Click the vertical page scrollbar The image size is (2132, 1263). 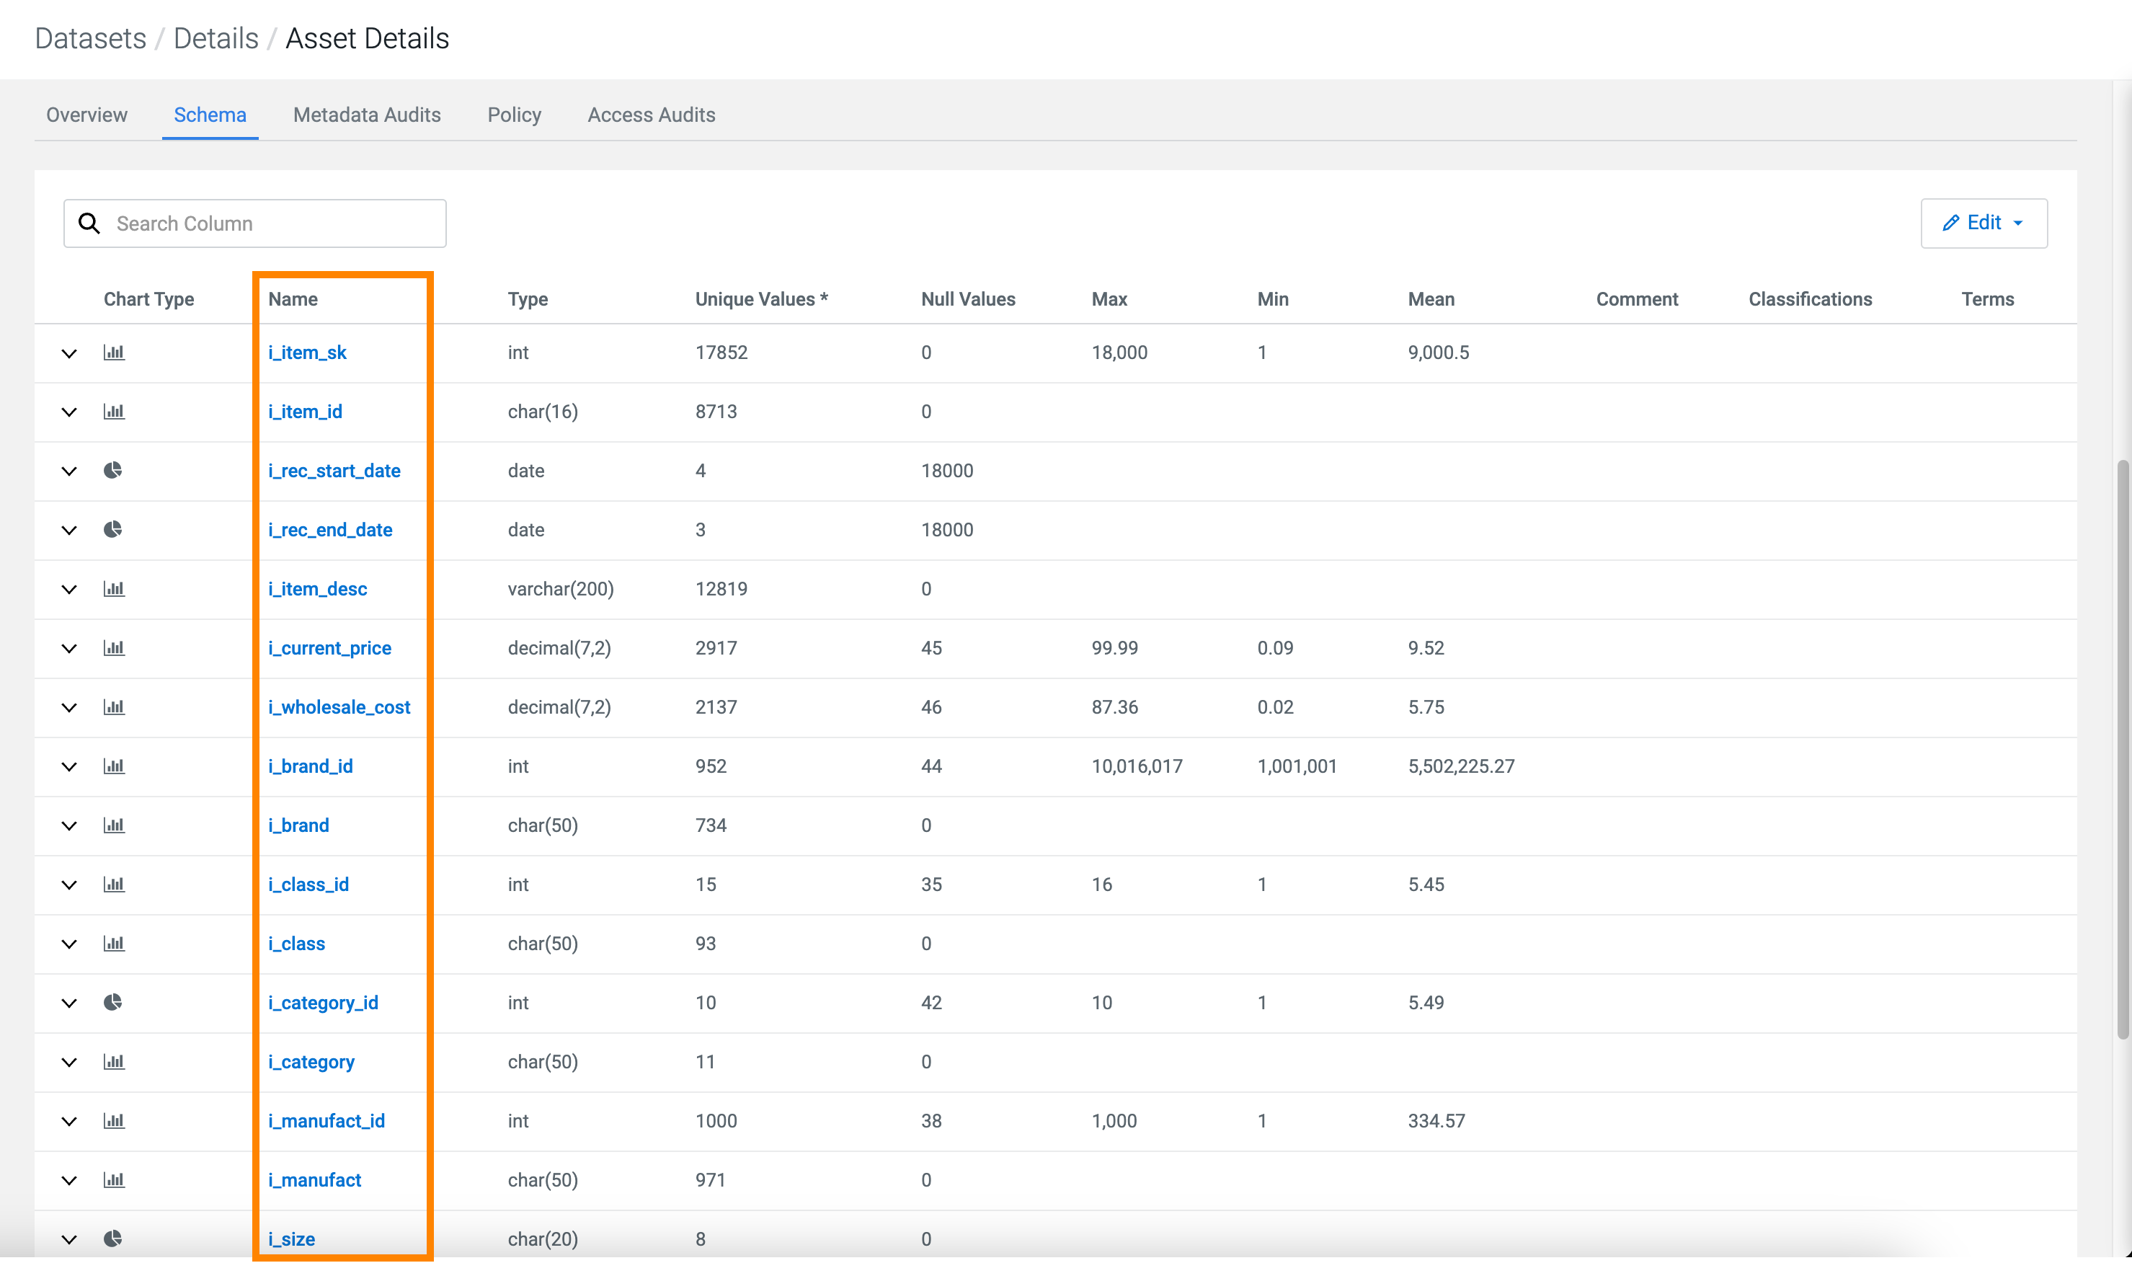tap(2122, 749)
